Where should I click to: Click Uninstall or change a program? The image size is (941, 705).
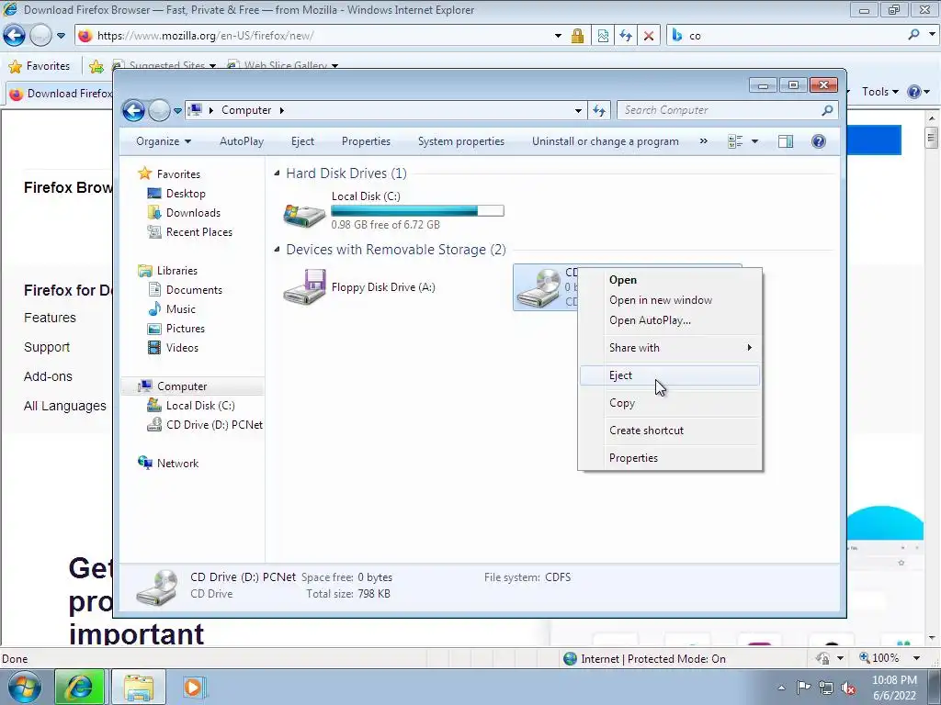click(605, 141)
